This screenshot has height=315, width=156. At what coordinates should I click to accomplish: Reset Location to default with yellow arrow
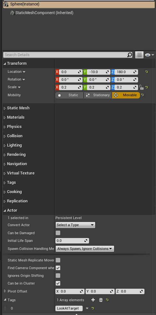click(147, 72)
